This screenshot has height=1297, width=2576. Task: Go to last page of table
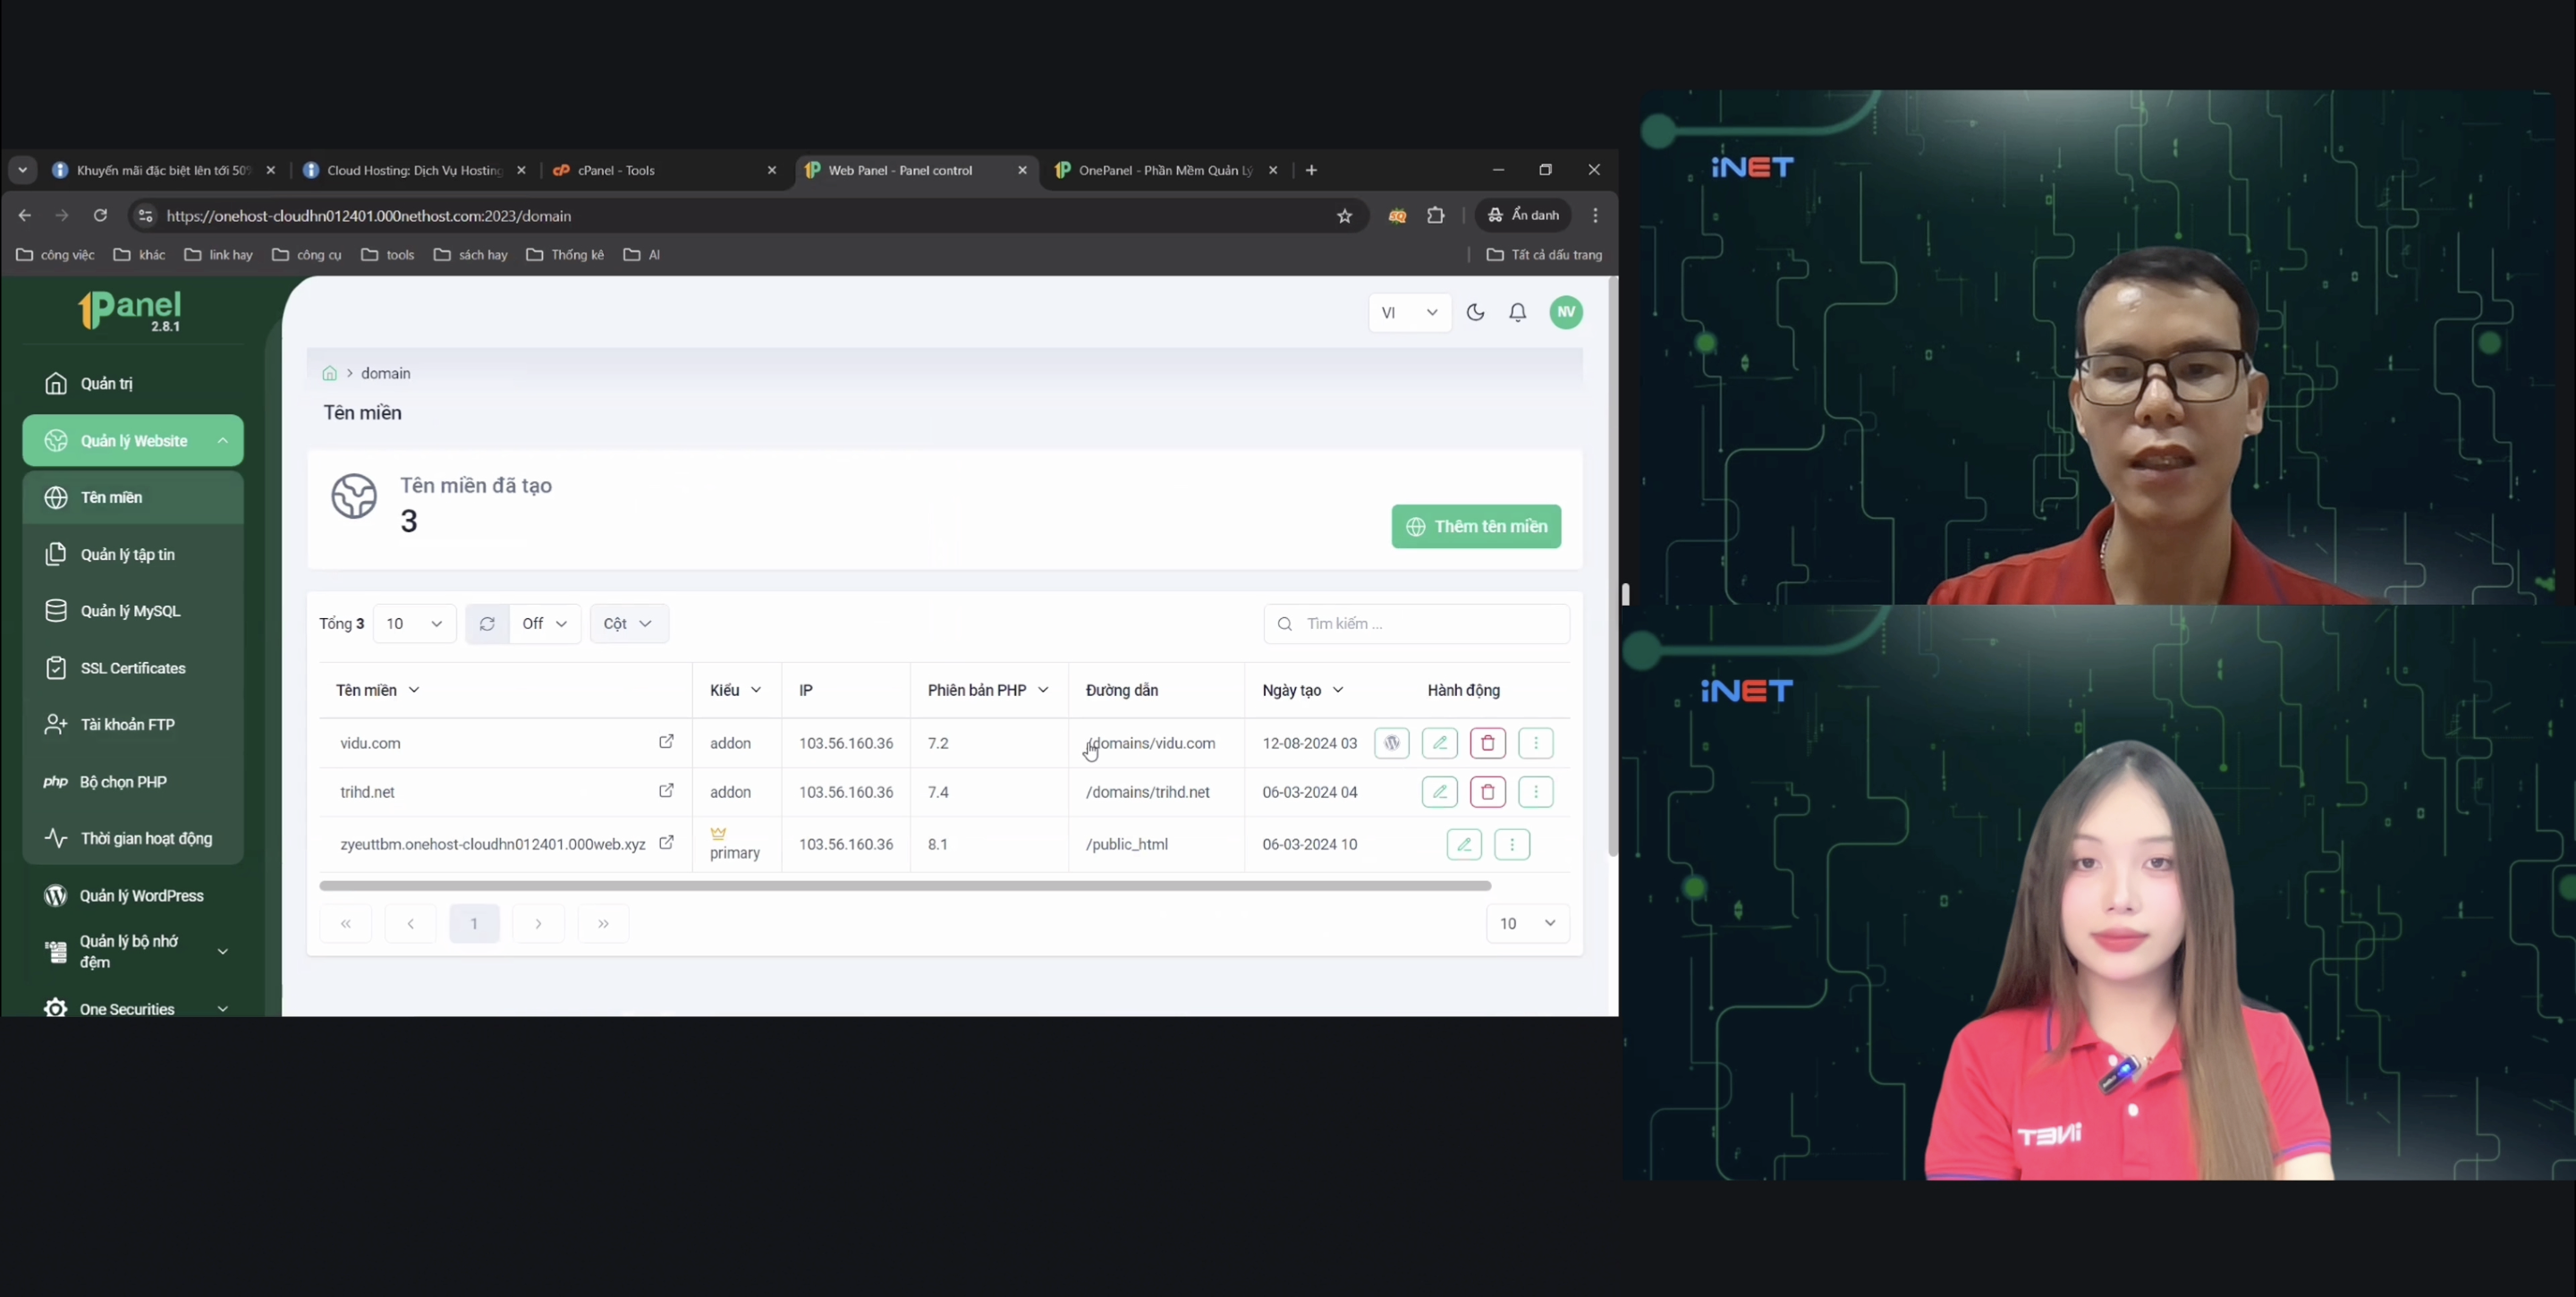603,924
